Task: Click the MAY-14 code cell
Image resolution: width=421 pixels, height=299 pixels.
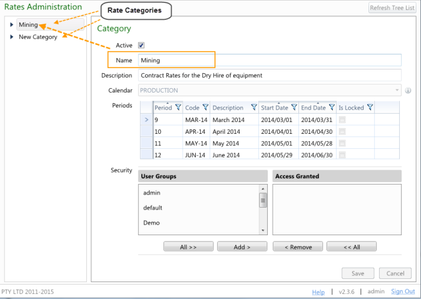Action: (x=196, y=143)
